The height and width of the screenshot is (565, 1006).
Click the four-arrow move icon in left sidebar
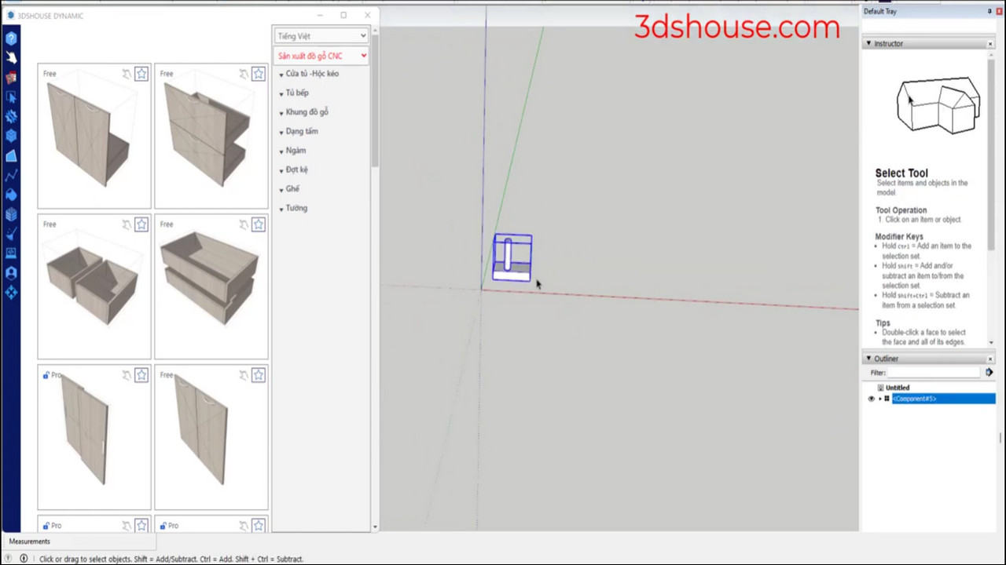coord(11,293)
